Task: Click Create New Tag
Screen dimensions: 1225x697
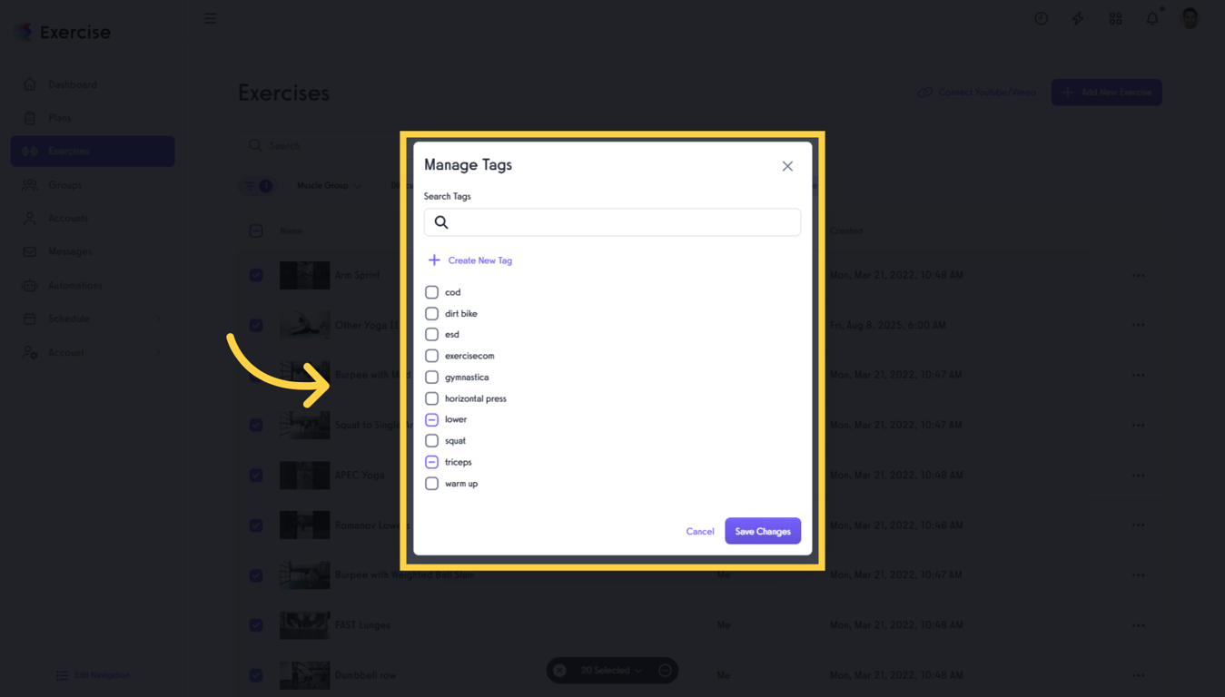Action: tap(469, 260)
